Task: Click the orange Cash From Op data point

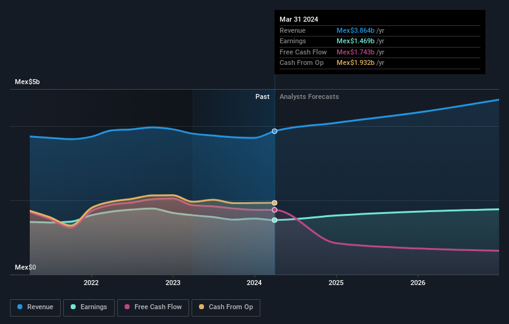Action: (275, 203)
